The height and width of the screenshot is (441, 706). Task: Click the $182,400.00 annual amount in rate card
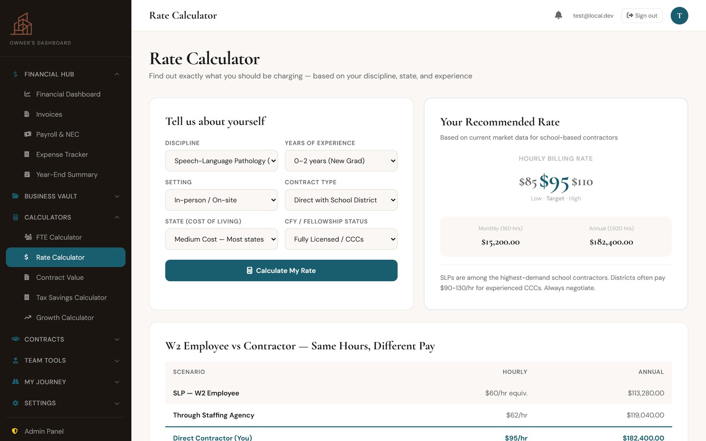coord(611,242)
